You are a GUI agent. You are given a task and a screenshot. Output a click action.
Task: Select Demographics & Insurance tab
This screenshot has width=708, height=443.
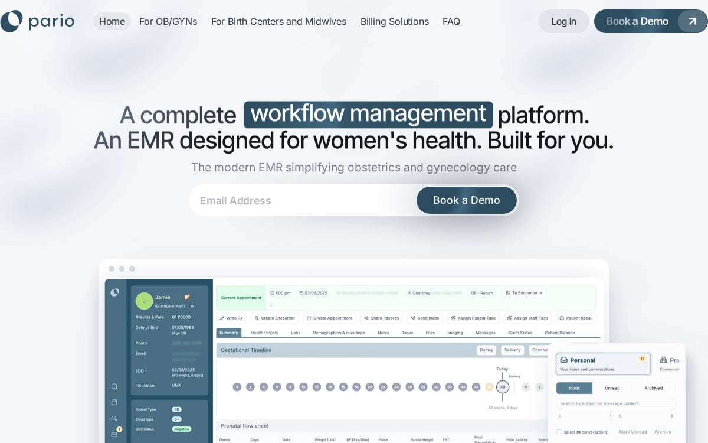[x=339, y=333]
